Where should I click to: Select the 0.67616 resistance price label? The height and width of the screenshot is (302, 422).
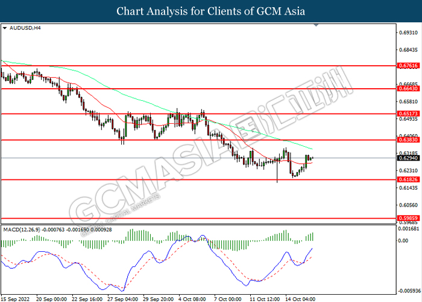(409, 65)
